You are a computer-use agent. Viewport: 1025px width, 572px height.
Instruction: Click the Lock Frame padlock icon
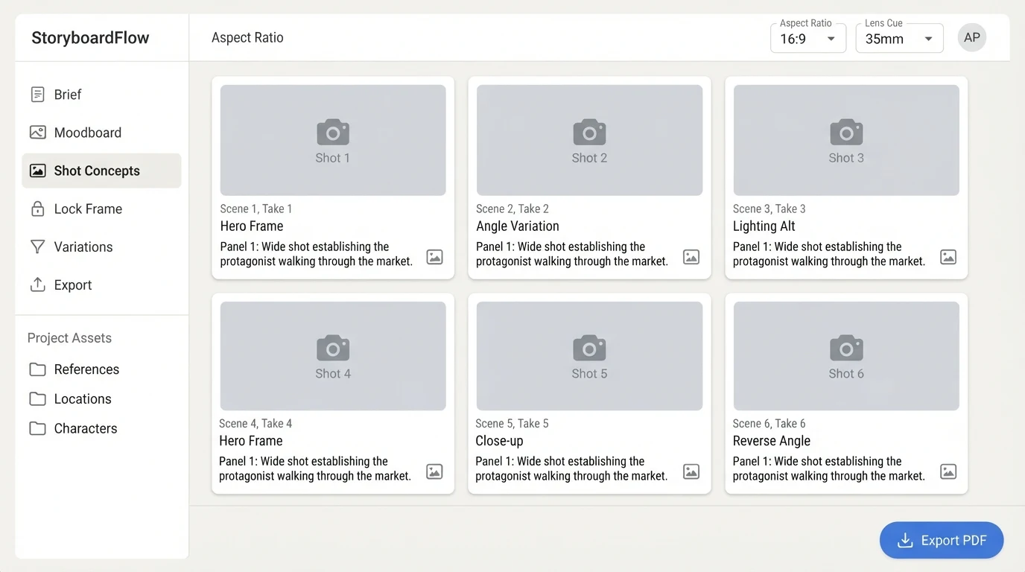[x=37, y=209]
